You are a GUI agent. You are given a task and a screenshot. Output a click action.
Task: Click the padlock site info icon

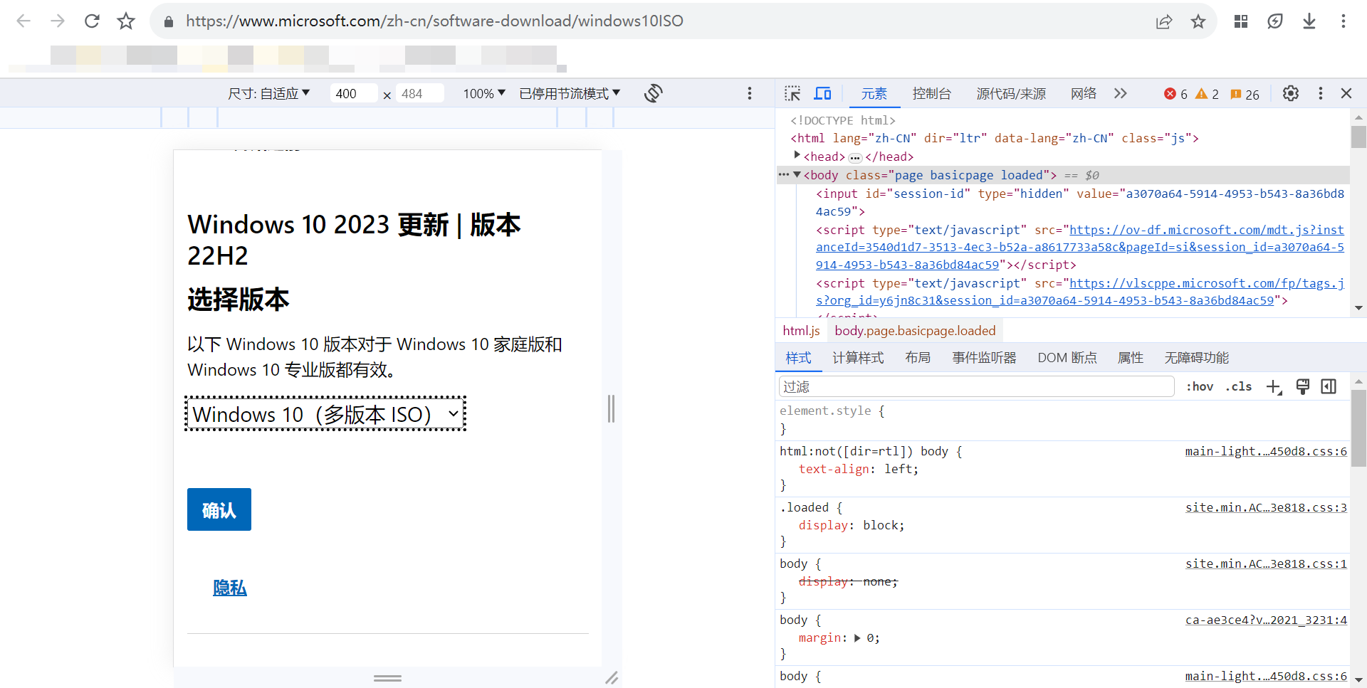coord(169,21)
